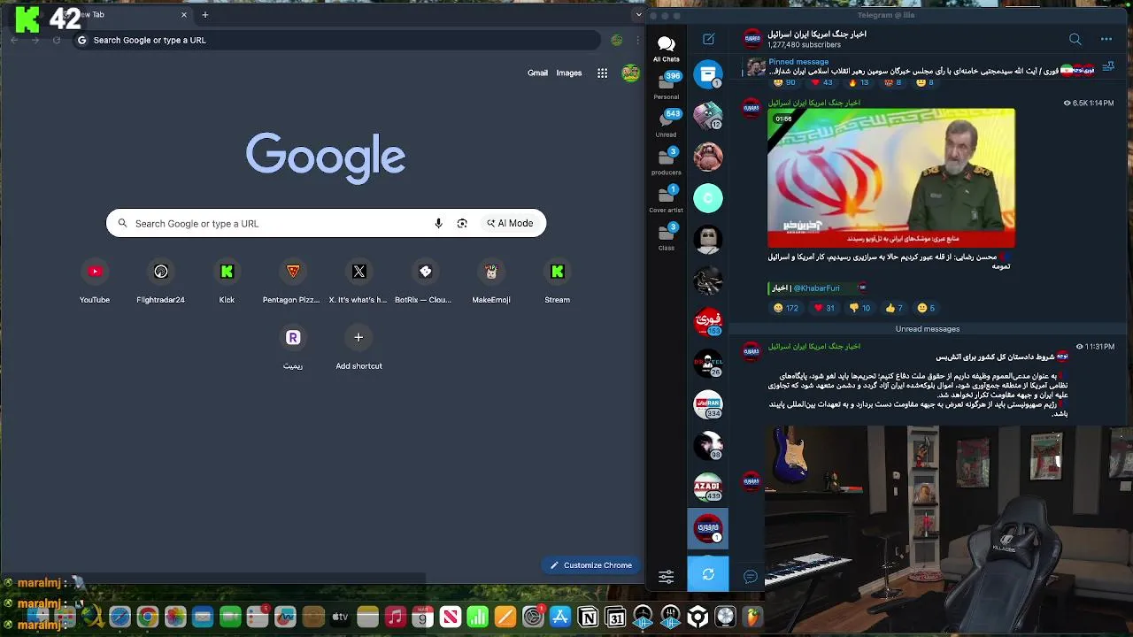Open Google account avatar on page

click(x=630, y=73)
